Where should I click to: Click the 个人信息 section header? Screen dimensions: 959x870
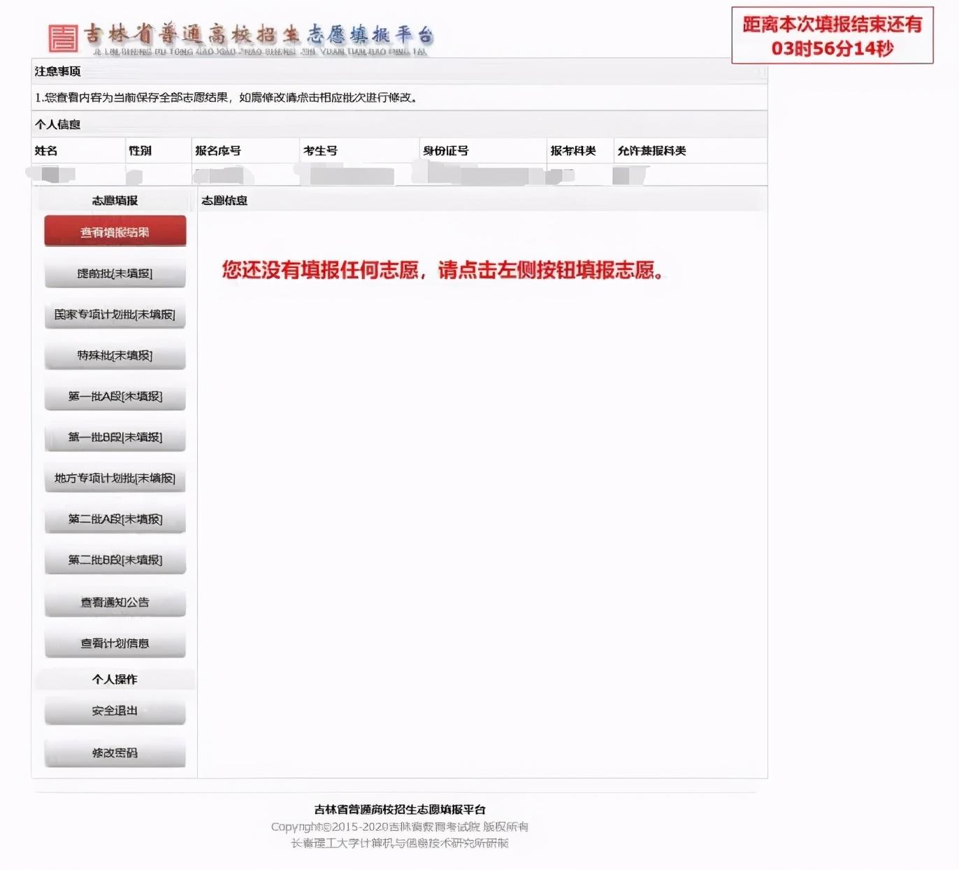tap(58, 124)
